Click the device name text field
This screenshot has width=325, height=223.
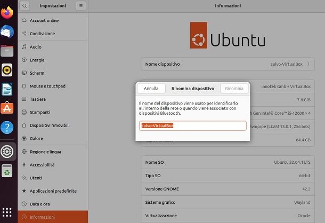point(192,125)
